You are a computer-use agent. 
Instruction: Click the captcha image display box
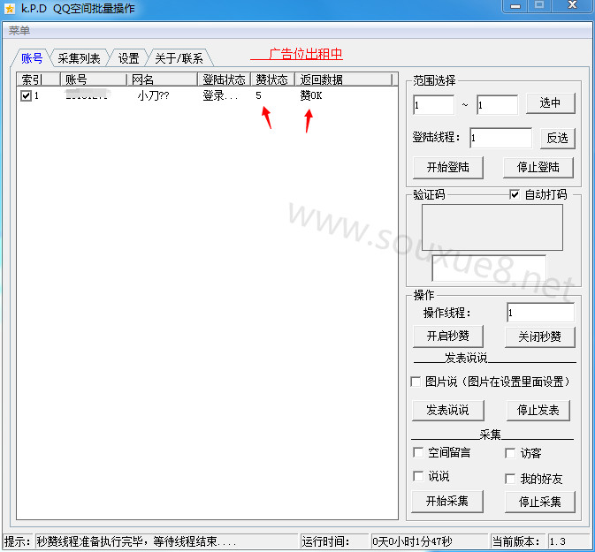click(x=492, y=228)
